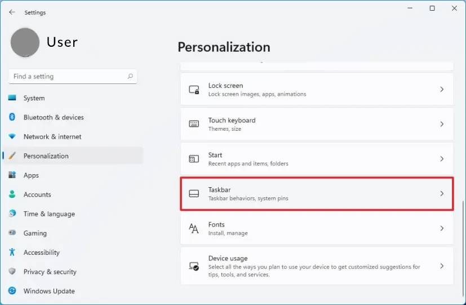Click the Taskbar icon
Screen dimensions: 466x305
(194, 193)
